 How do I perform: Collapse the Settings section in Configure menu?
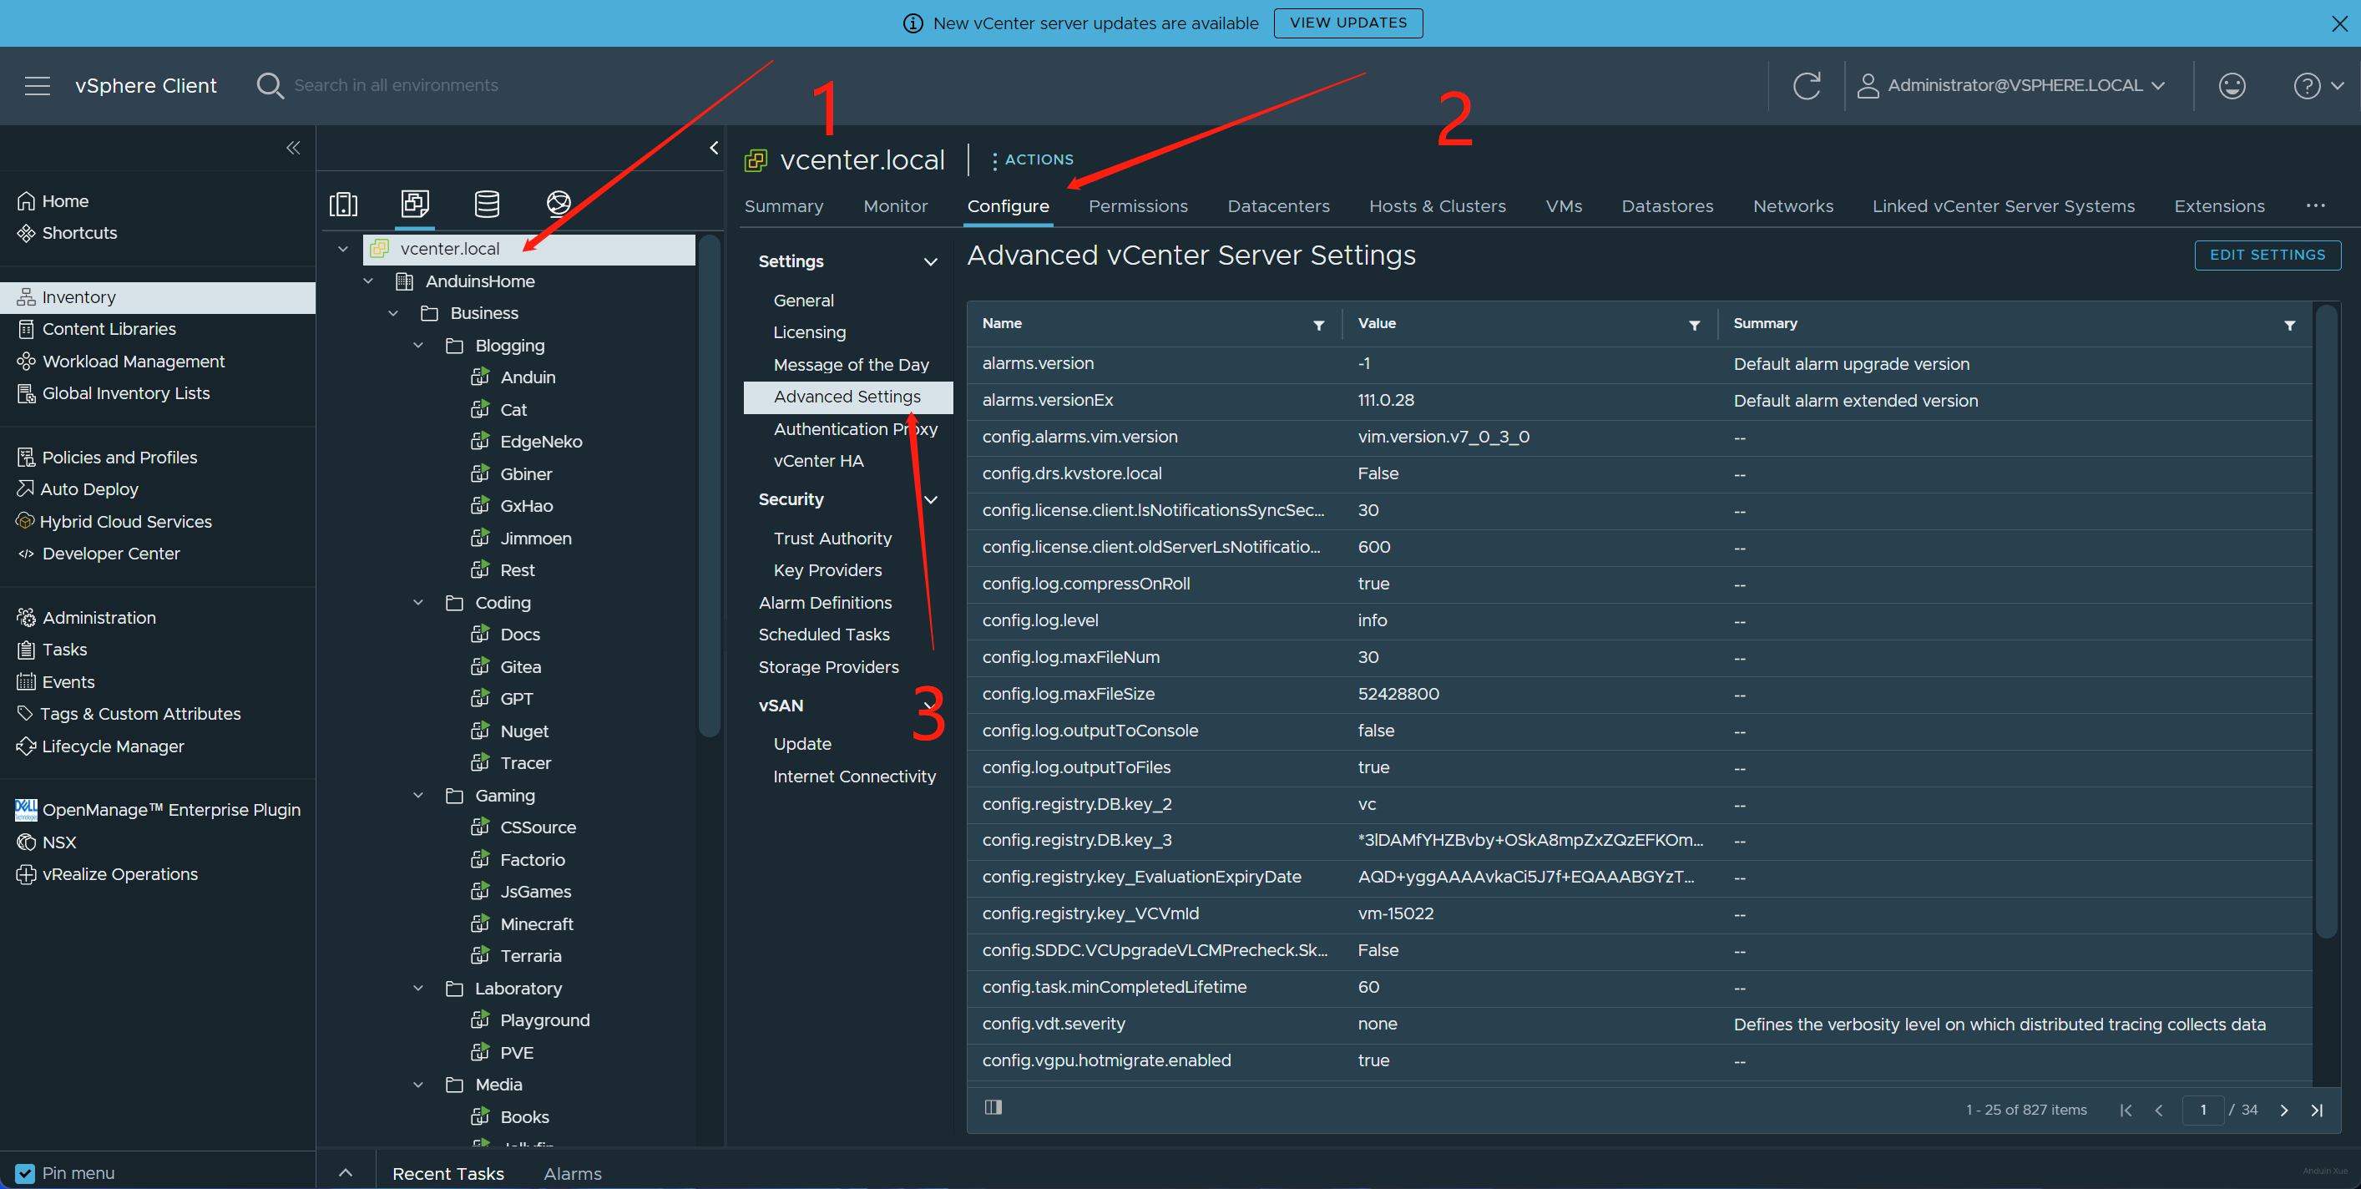pos(930,262)
